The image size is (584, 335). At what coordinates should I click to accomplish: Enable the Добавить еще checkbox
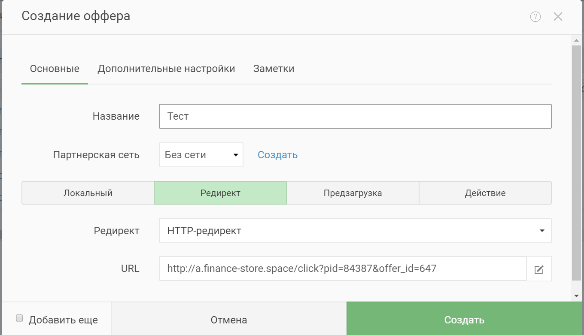pyautogui.click(x=19, y=318)
